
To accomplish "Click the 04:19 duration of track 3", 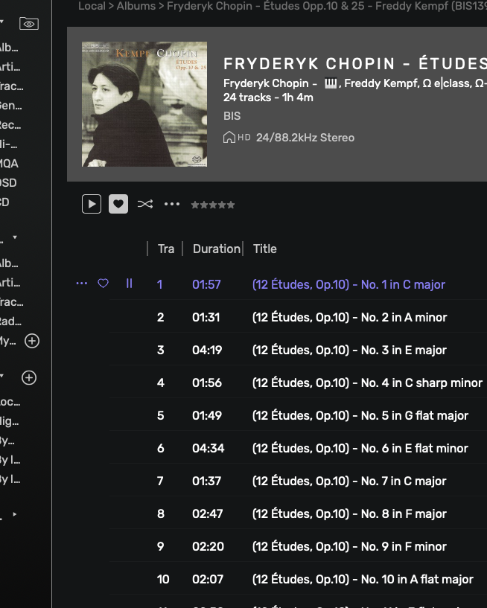I will click(x=207, y=351).
